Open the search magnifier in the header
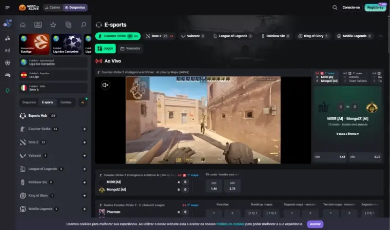 pos(335,7)
